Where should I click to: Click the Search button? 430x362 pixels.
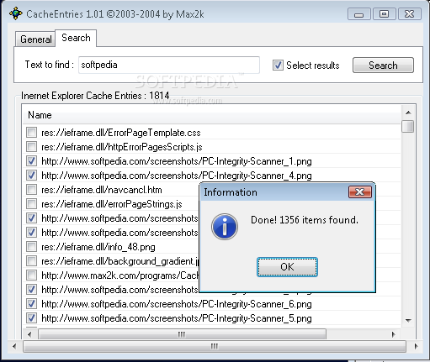click(383, 66)
